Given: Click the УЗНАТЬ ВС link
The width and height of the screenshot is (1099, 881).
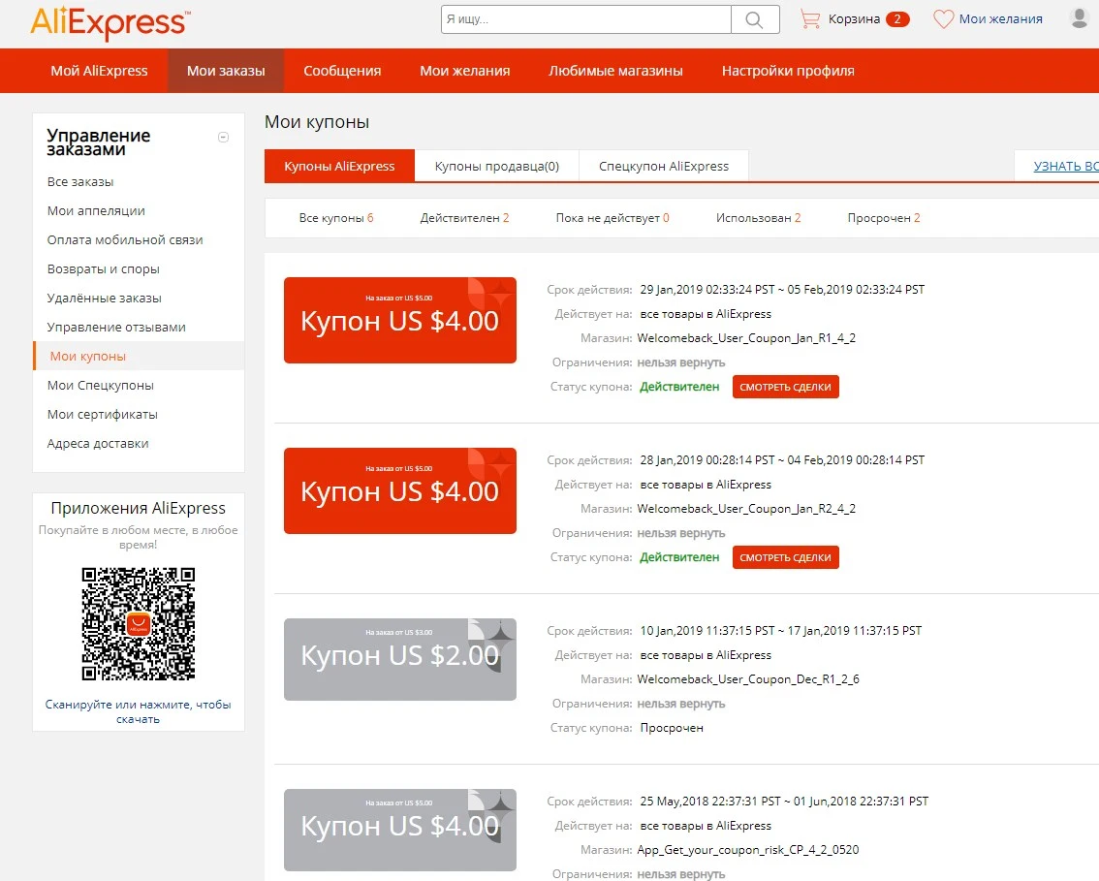Looking at the screenshot, I should point(1066,166).
